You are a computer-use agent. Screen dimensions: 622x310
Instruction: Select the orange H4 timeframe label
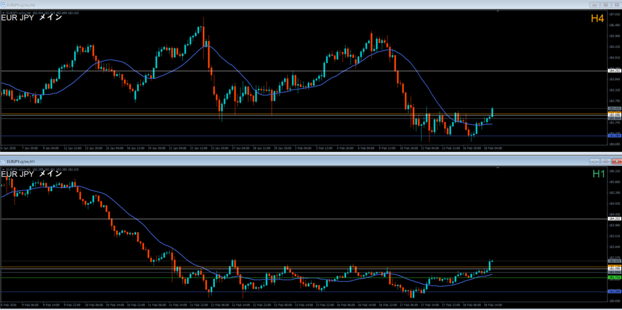point(597,19)
